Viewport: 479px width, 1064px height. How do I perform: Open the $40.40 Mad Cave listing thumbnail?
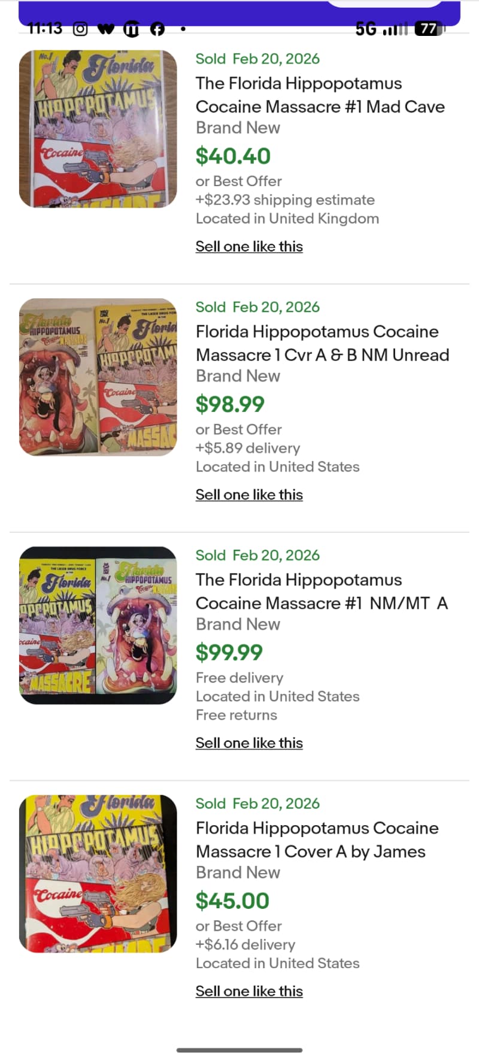(98, 129)
